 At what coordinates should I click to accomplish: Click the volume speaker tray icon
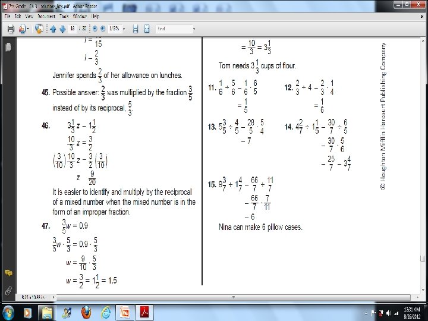tap(389, 313)
